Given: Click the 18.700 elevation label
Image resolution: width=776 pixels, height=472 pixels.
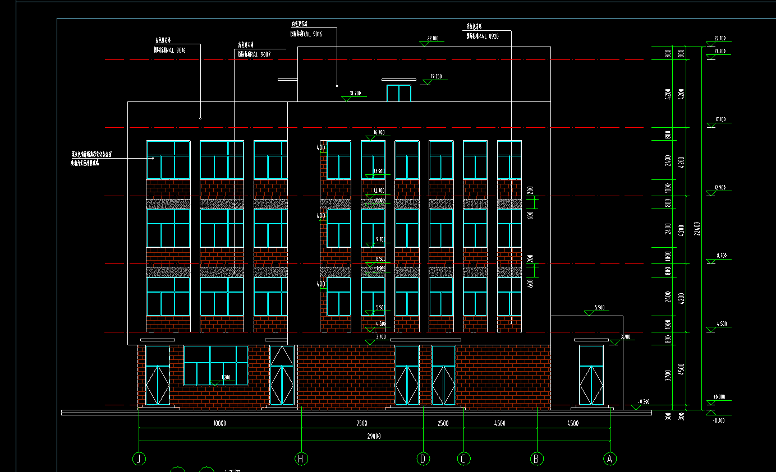Looking at the screenshot, I should pyautogui.click(x=355, y=94).
